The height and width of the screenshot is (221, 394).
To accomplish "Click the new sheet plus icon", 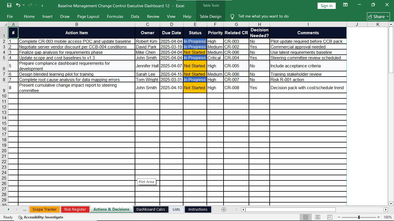I will coord(224,209).
